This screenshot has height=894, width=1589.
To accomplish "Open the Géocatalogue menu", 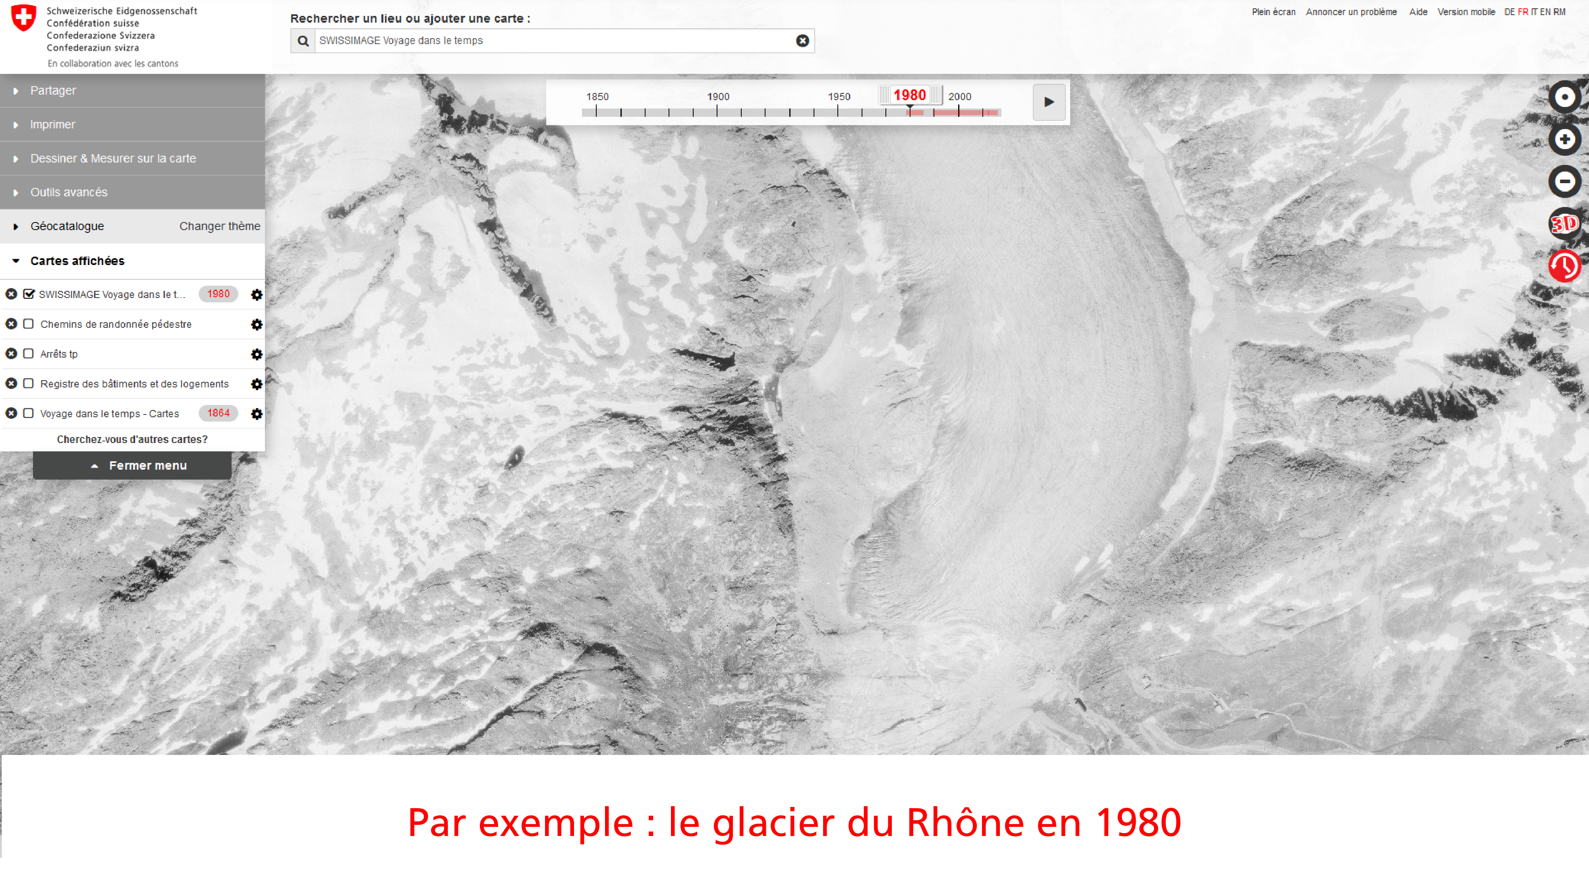I will point(67,226).
